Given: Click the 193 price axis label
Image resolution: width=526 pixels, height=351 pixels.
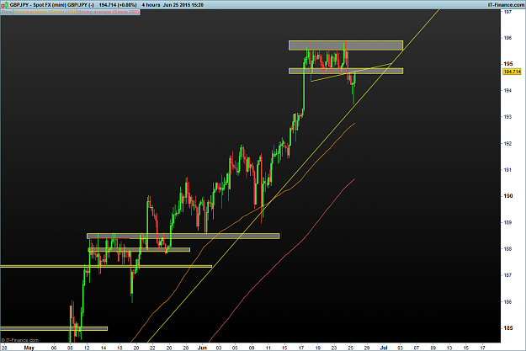Looking at the screenshot, I should 507,117.
